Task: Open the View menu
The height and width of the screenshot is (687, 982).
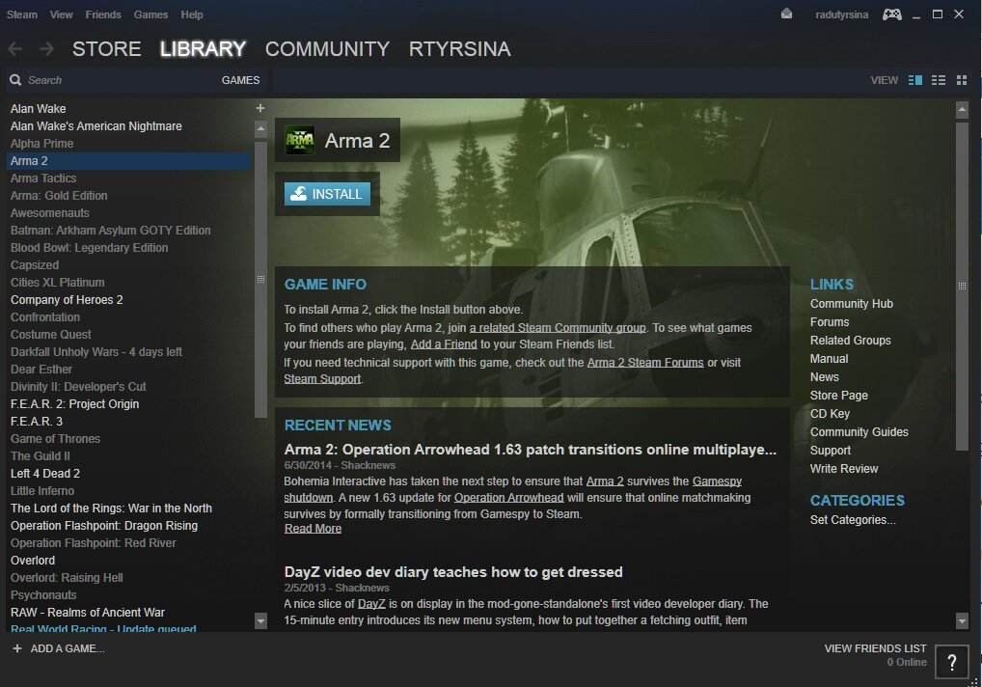Action: pos(62,14)
